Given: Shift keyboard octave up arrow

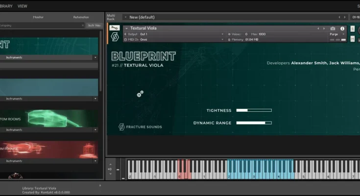Looking at the screenshot, I should (110, 164).
